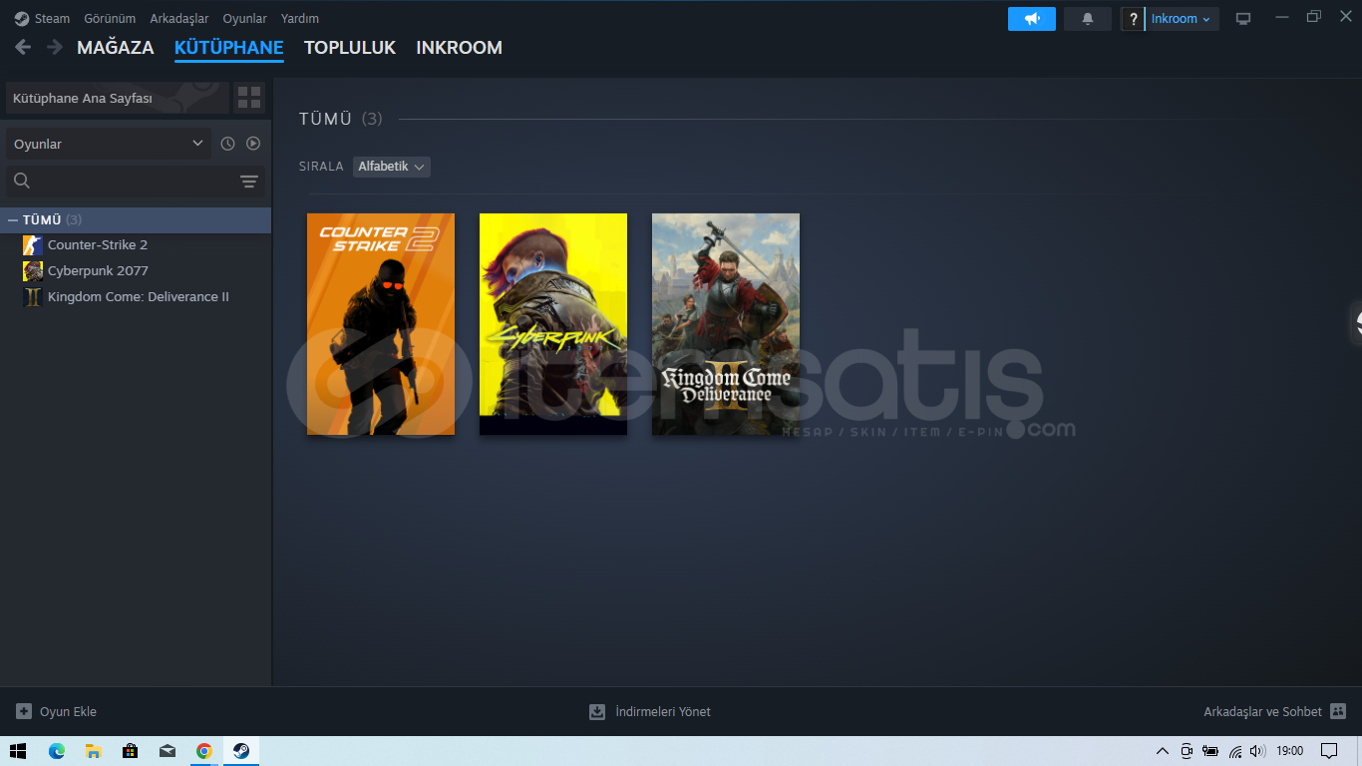The image size is (1362, 766).
Task: Open the INKROOM profile tab
Action: click(x=459, y=47)
